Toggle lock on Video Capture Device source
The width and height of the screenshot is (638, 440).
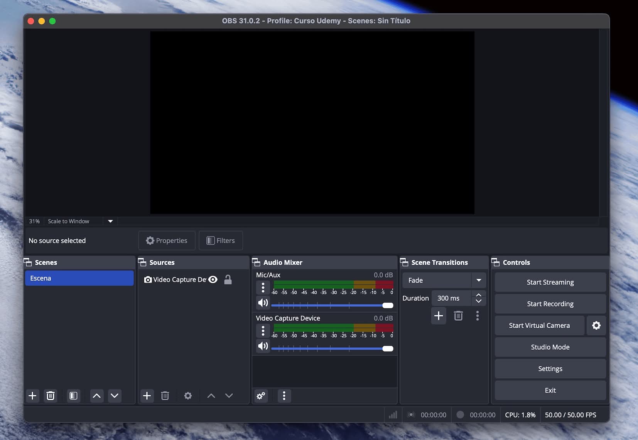coord(228,279)
